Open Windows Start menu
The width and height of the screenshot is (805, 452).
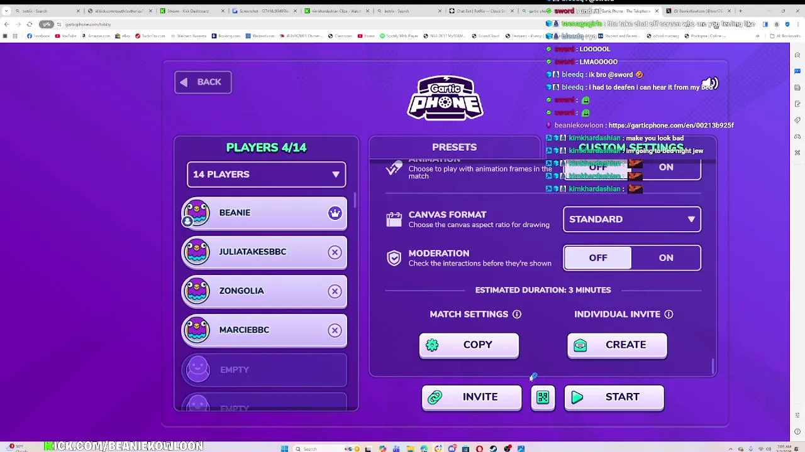pos(284,448)
